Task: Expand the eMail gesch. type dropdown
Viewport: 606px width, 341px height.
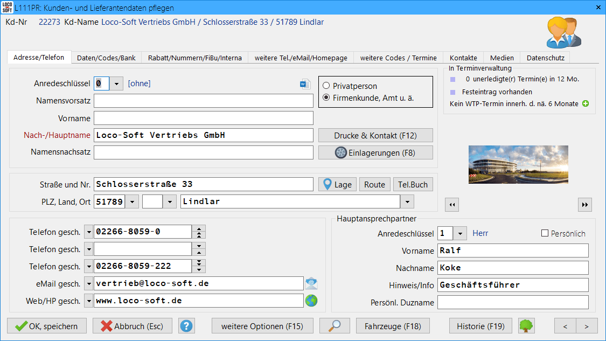Action: (89, 284)
